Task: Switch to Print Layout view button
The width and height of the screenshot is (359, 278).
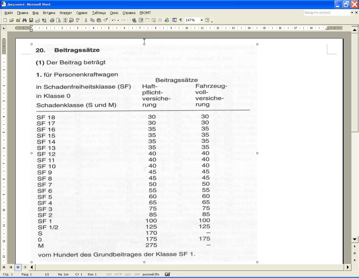Action: click(18, 267)
